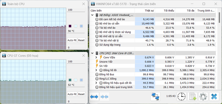Viewport: 222px width, 104px height.
Task: Click icon beside Tải bộ nhớ vật lý
Action: click(x=97, y=41)
